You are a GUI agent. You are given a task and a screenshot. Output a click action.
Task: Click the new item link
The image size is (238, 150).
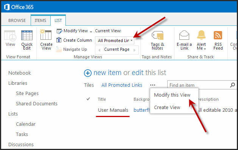pos(107,73)
